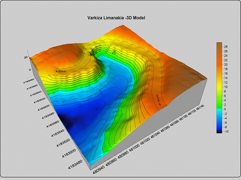The width and height of the screenshot is (241, 180).
Task: Click the legend value -6
Action: tap(225, 123)
